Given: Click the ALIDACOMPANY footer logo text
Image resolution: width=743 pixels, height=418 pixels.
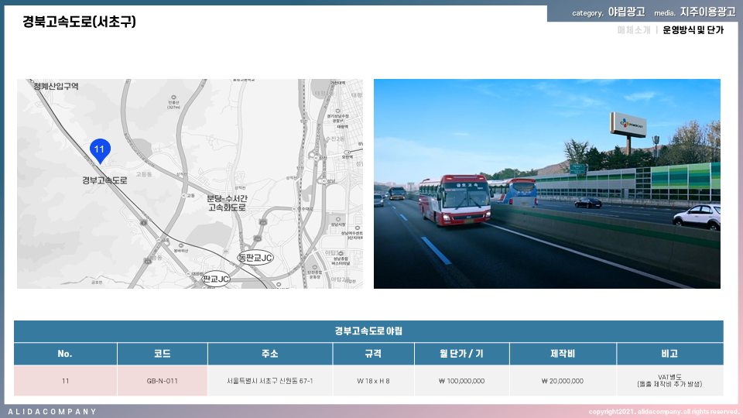Looking at the screenshot, I should pyautogui.click(x=53, y=411).
